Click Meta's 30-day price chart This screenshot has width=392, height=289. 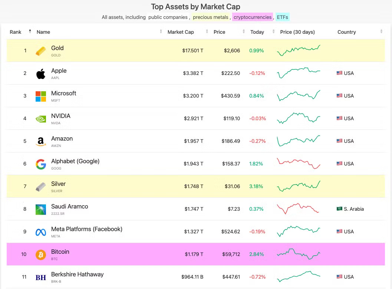coord(299,231)
